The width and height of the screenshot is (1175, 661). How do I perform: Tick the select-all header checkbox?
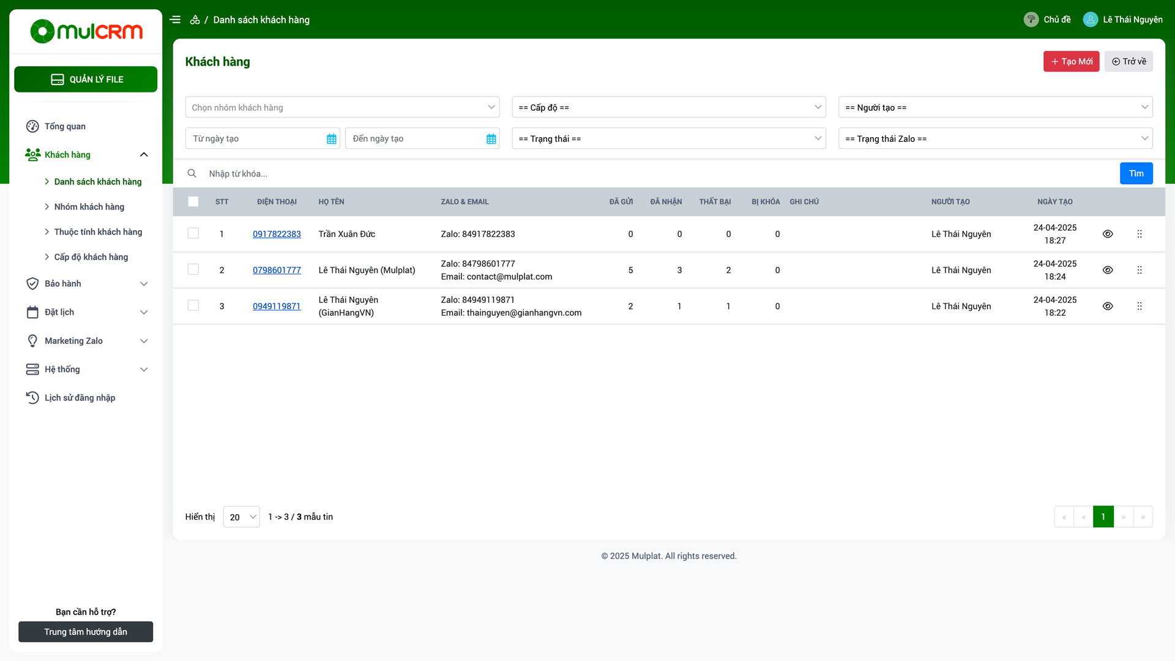click(193, 201)
